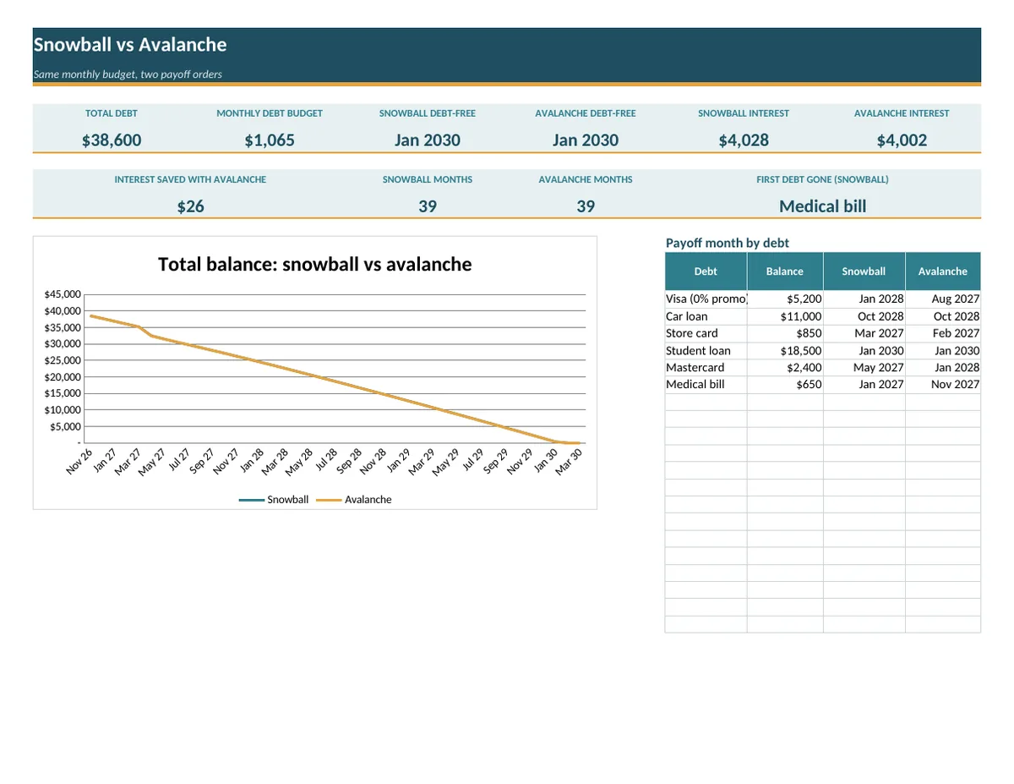This screenshot has width=1014, height=784.
Task: Select the $38,600 total debt value
Action: click(x=112, y=140)
